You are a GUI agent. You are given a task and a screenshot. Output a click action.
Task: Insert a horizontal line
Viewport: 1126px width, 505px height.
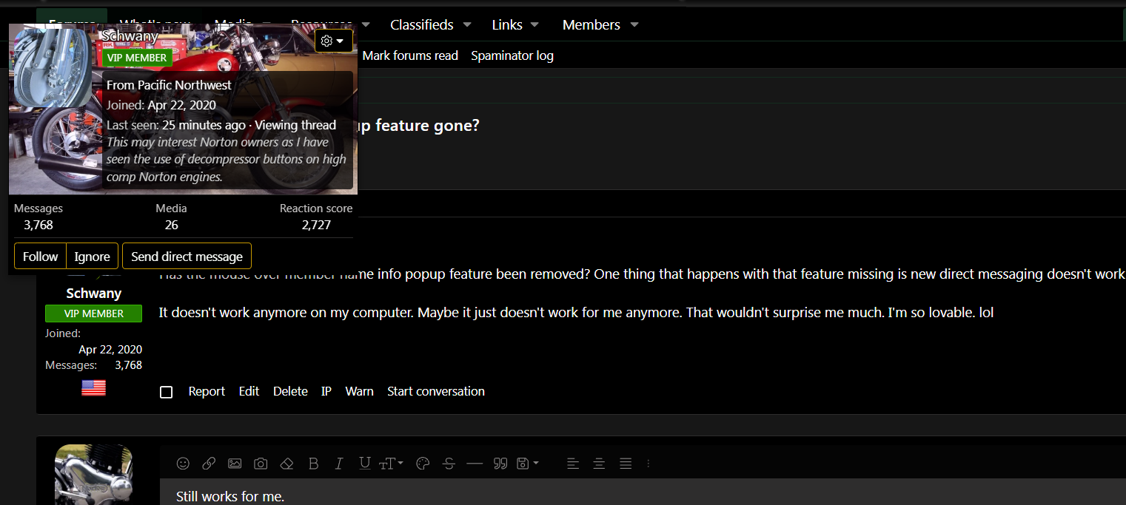click(475, 464)
